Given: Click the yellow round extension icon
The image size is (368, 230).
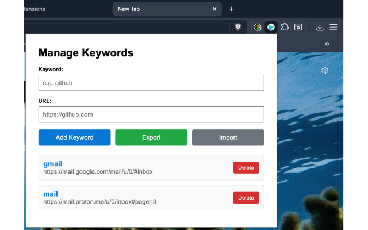Looking at the screenshot, I should tap(258, 27).
